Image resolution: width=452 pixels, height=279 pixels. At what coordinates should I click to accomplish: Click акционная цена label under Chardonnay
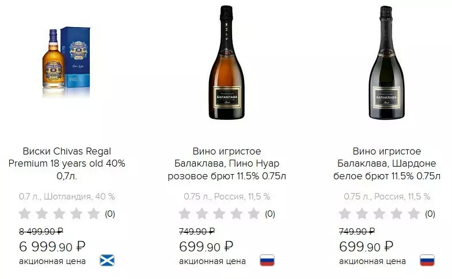tap(373, 261)
